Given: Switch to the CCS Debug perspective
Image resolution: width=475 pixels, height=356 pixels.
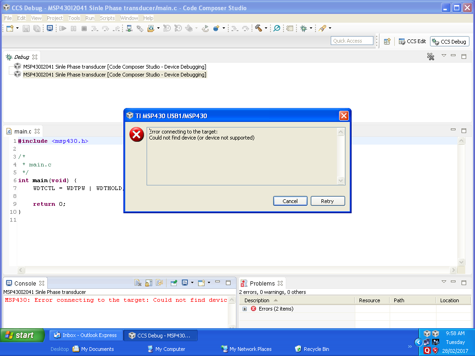Looking at the screenshot, I should click(449, 41).
